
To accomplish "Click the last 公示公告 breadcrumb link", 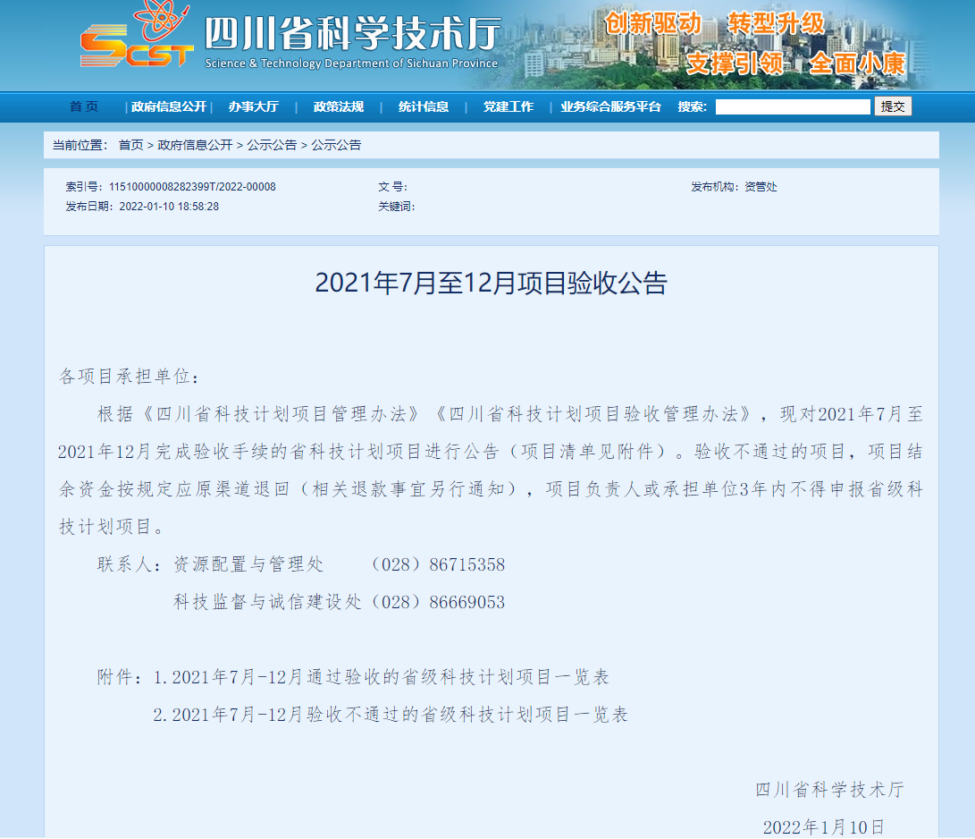I will tap(336, 145).
